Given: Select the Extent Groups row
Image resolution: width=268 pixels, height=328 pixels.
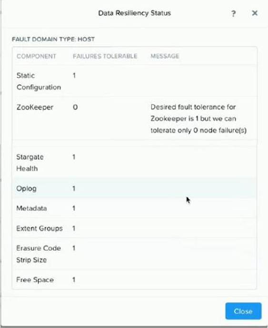Looking at the screenshot, I should [x=135, y=228].
